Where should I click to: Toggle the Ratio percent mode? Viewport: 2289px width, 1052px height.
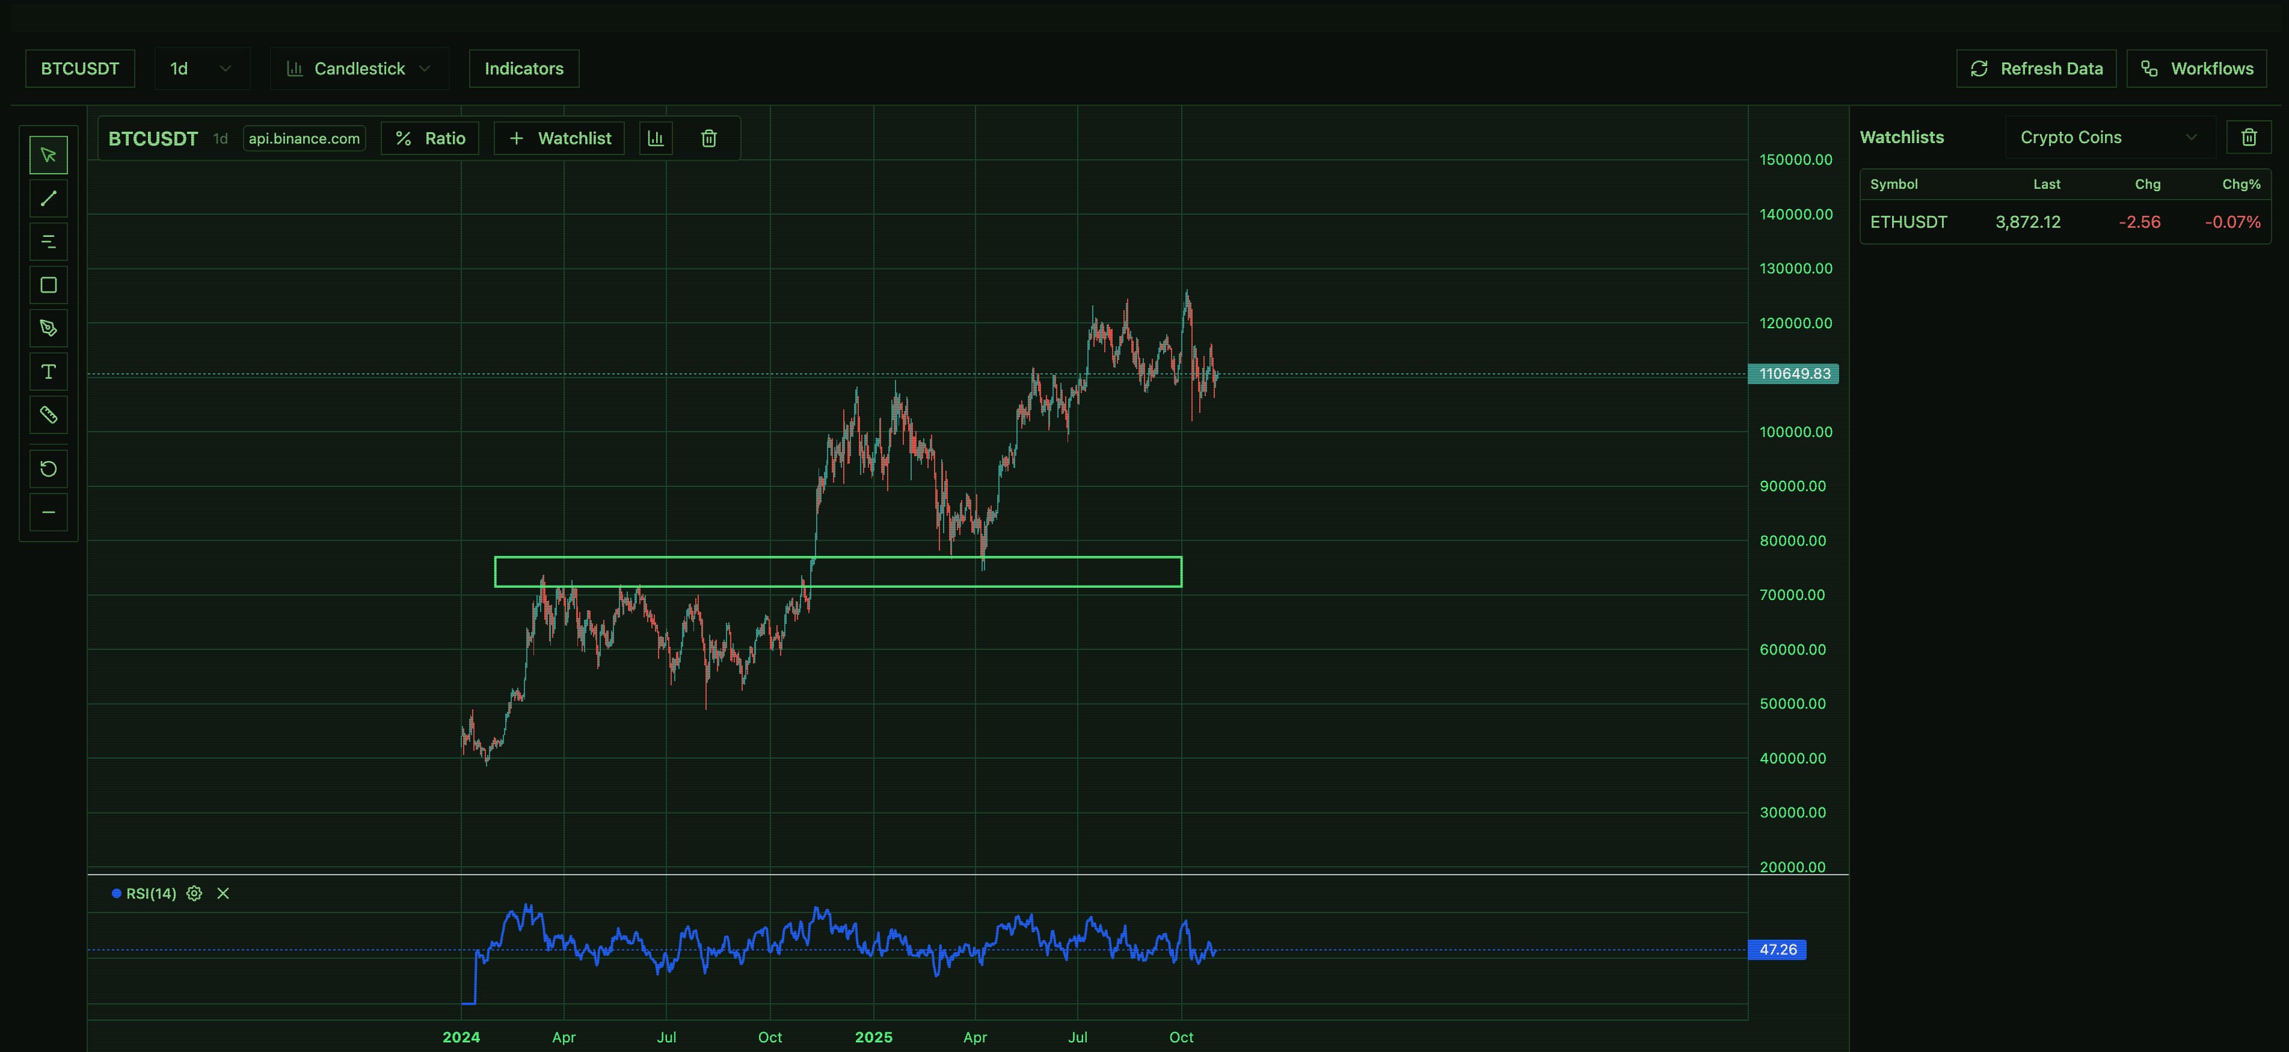click(430, 139)
